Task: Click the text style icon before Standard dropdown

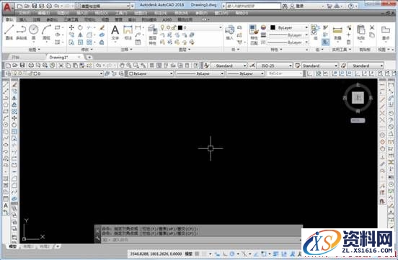Action: point(206,66)
